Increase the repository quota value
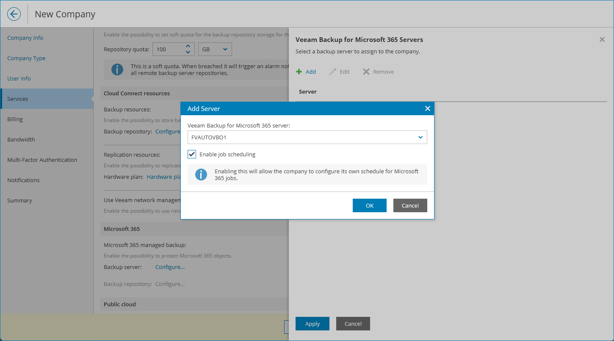This screenshot has height=341, width=614. point(188,46)
